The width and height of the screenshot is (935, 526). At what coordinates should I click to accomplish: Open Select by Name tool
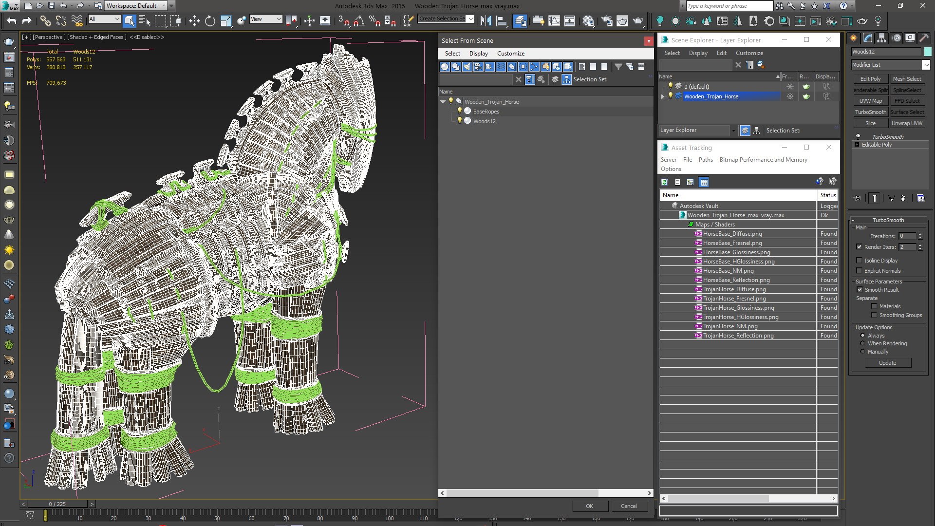click(144, 20)
